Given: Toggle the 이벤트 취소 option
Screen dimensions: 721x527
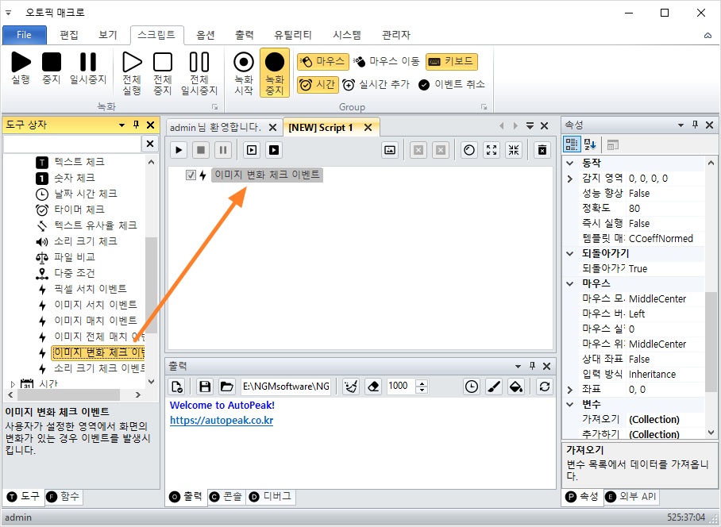Looking at the screenshot, I should coord(452,85).
